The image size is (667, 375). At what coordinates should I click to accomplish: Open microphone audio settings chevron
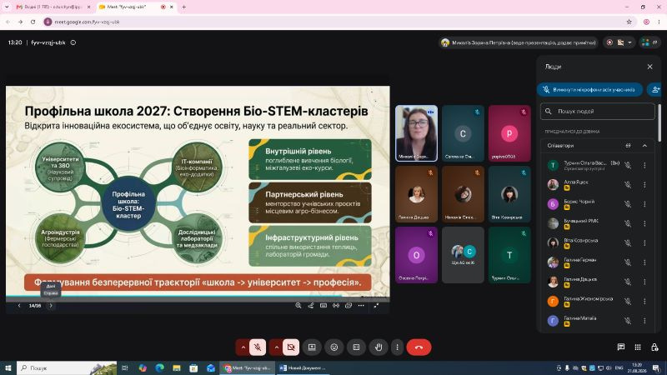click(243, 347)
